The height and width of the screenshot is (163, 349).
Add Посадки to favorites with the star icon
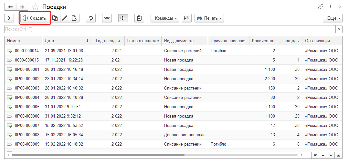pyautogui.click(x=35, y=7)
